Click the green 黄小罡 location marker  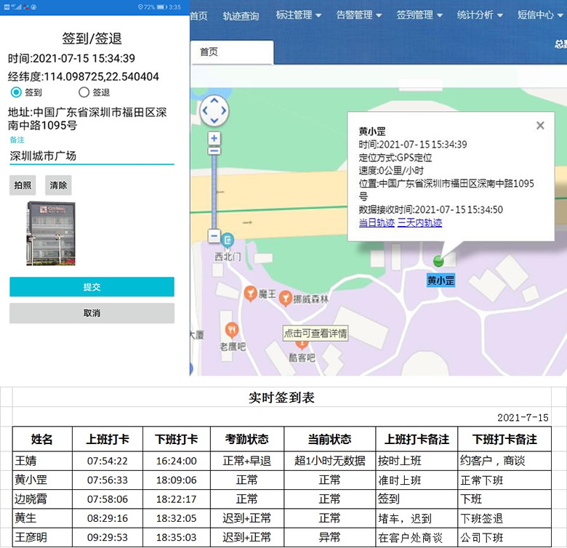[438, 261]
